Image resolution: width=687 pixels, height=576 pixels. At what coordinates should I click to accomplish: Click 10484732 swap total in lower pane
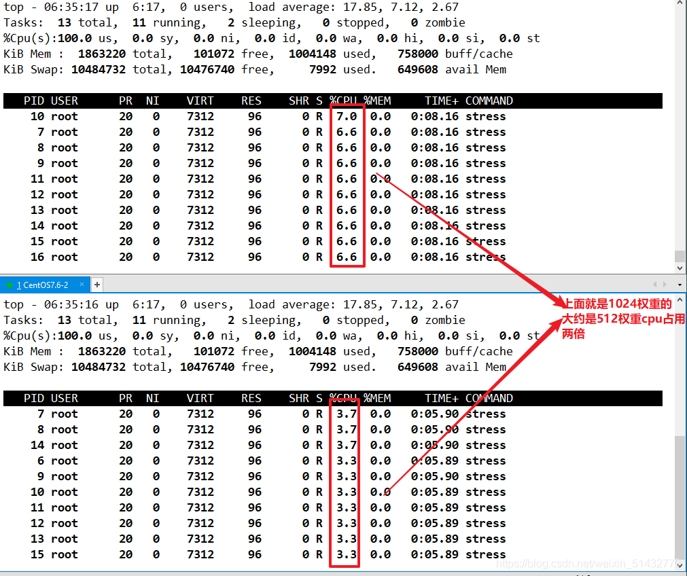(x=99, y=367)
